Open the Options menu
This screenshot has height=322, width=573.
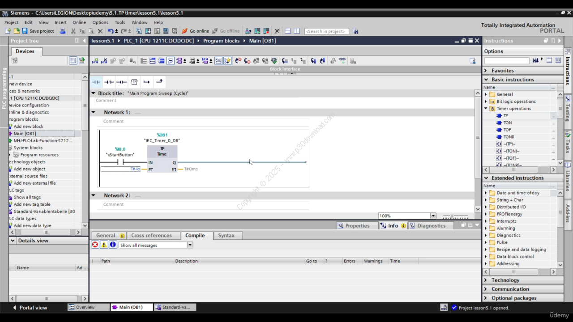100,22
